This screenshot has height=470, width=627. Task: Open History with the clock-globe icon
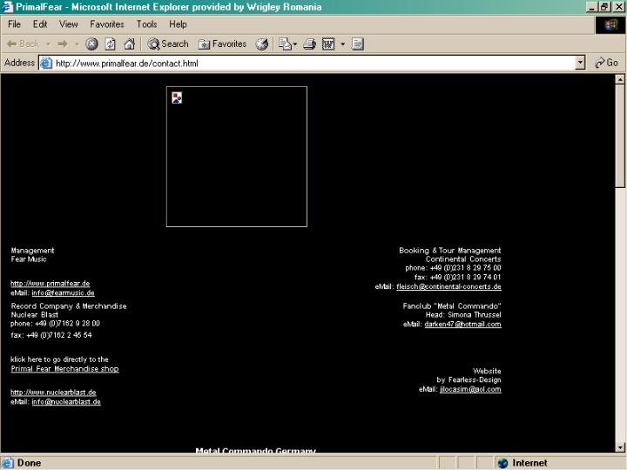tap(262, 44)
